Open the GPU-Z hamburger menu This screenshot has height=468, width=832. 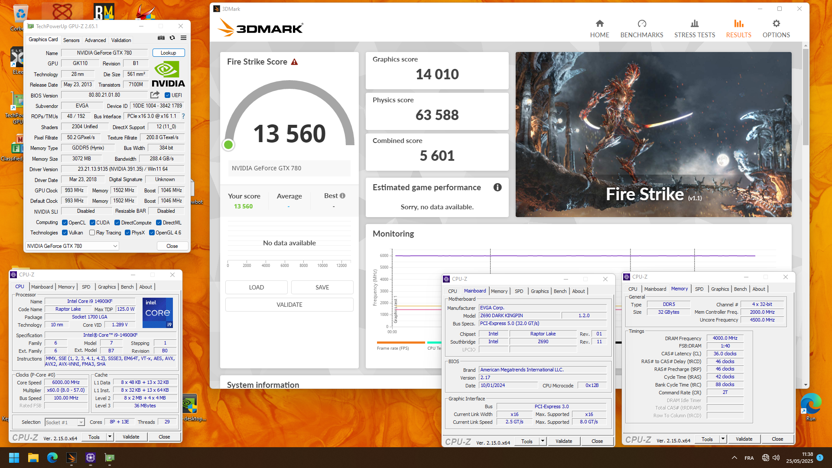(183, 38)
